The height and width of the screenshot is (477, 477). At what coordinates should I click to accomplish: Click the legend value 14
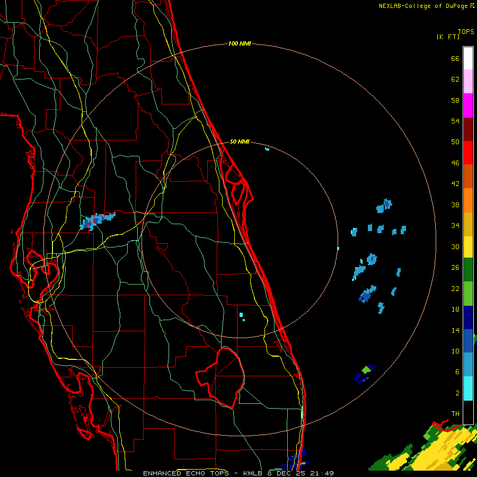click(455, 331)
